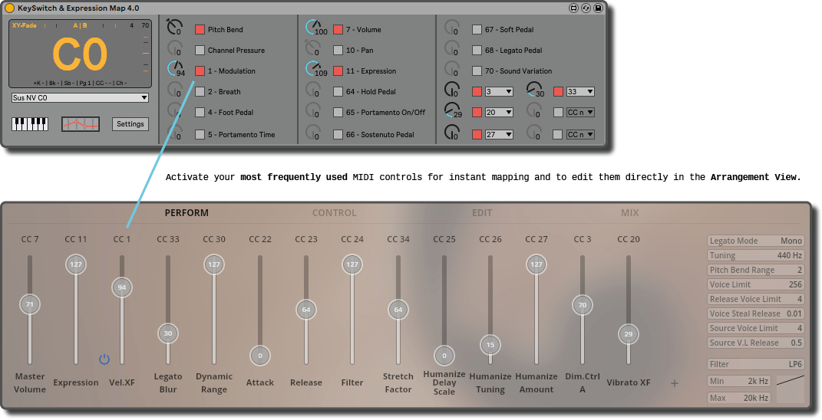Enable the 2 - Breath checkbox
Viewport: 822px width, 420px height.
point(200,92)
